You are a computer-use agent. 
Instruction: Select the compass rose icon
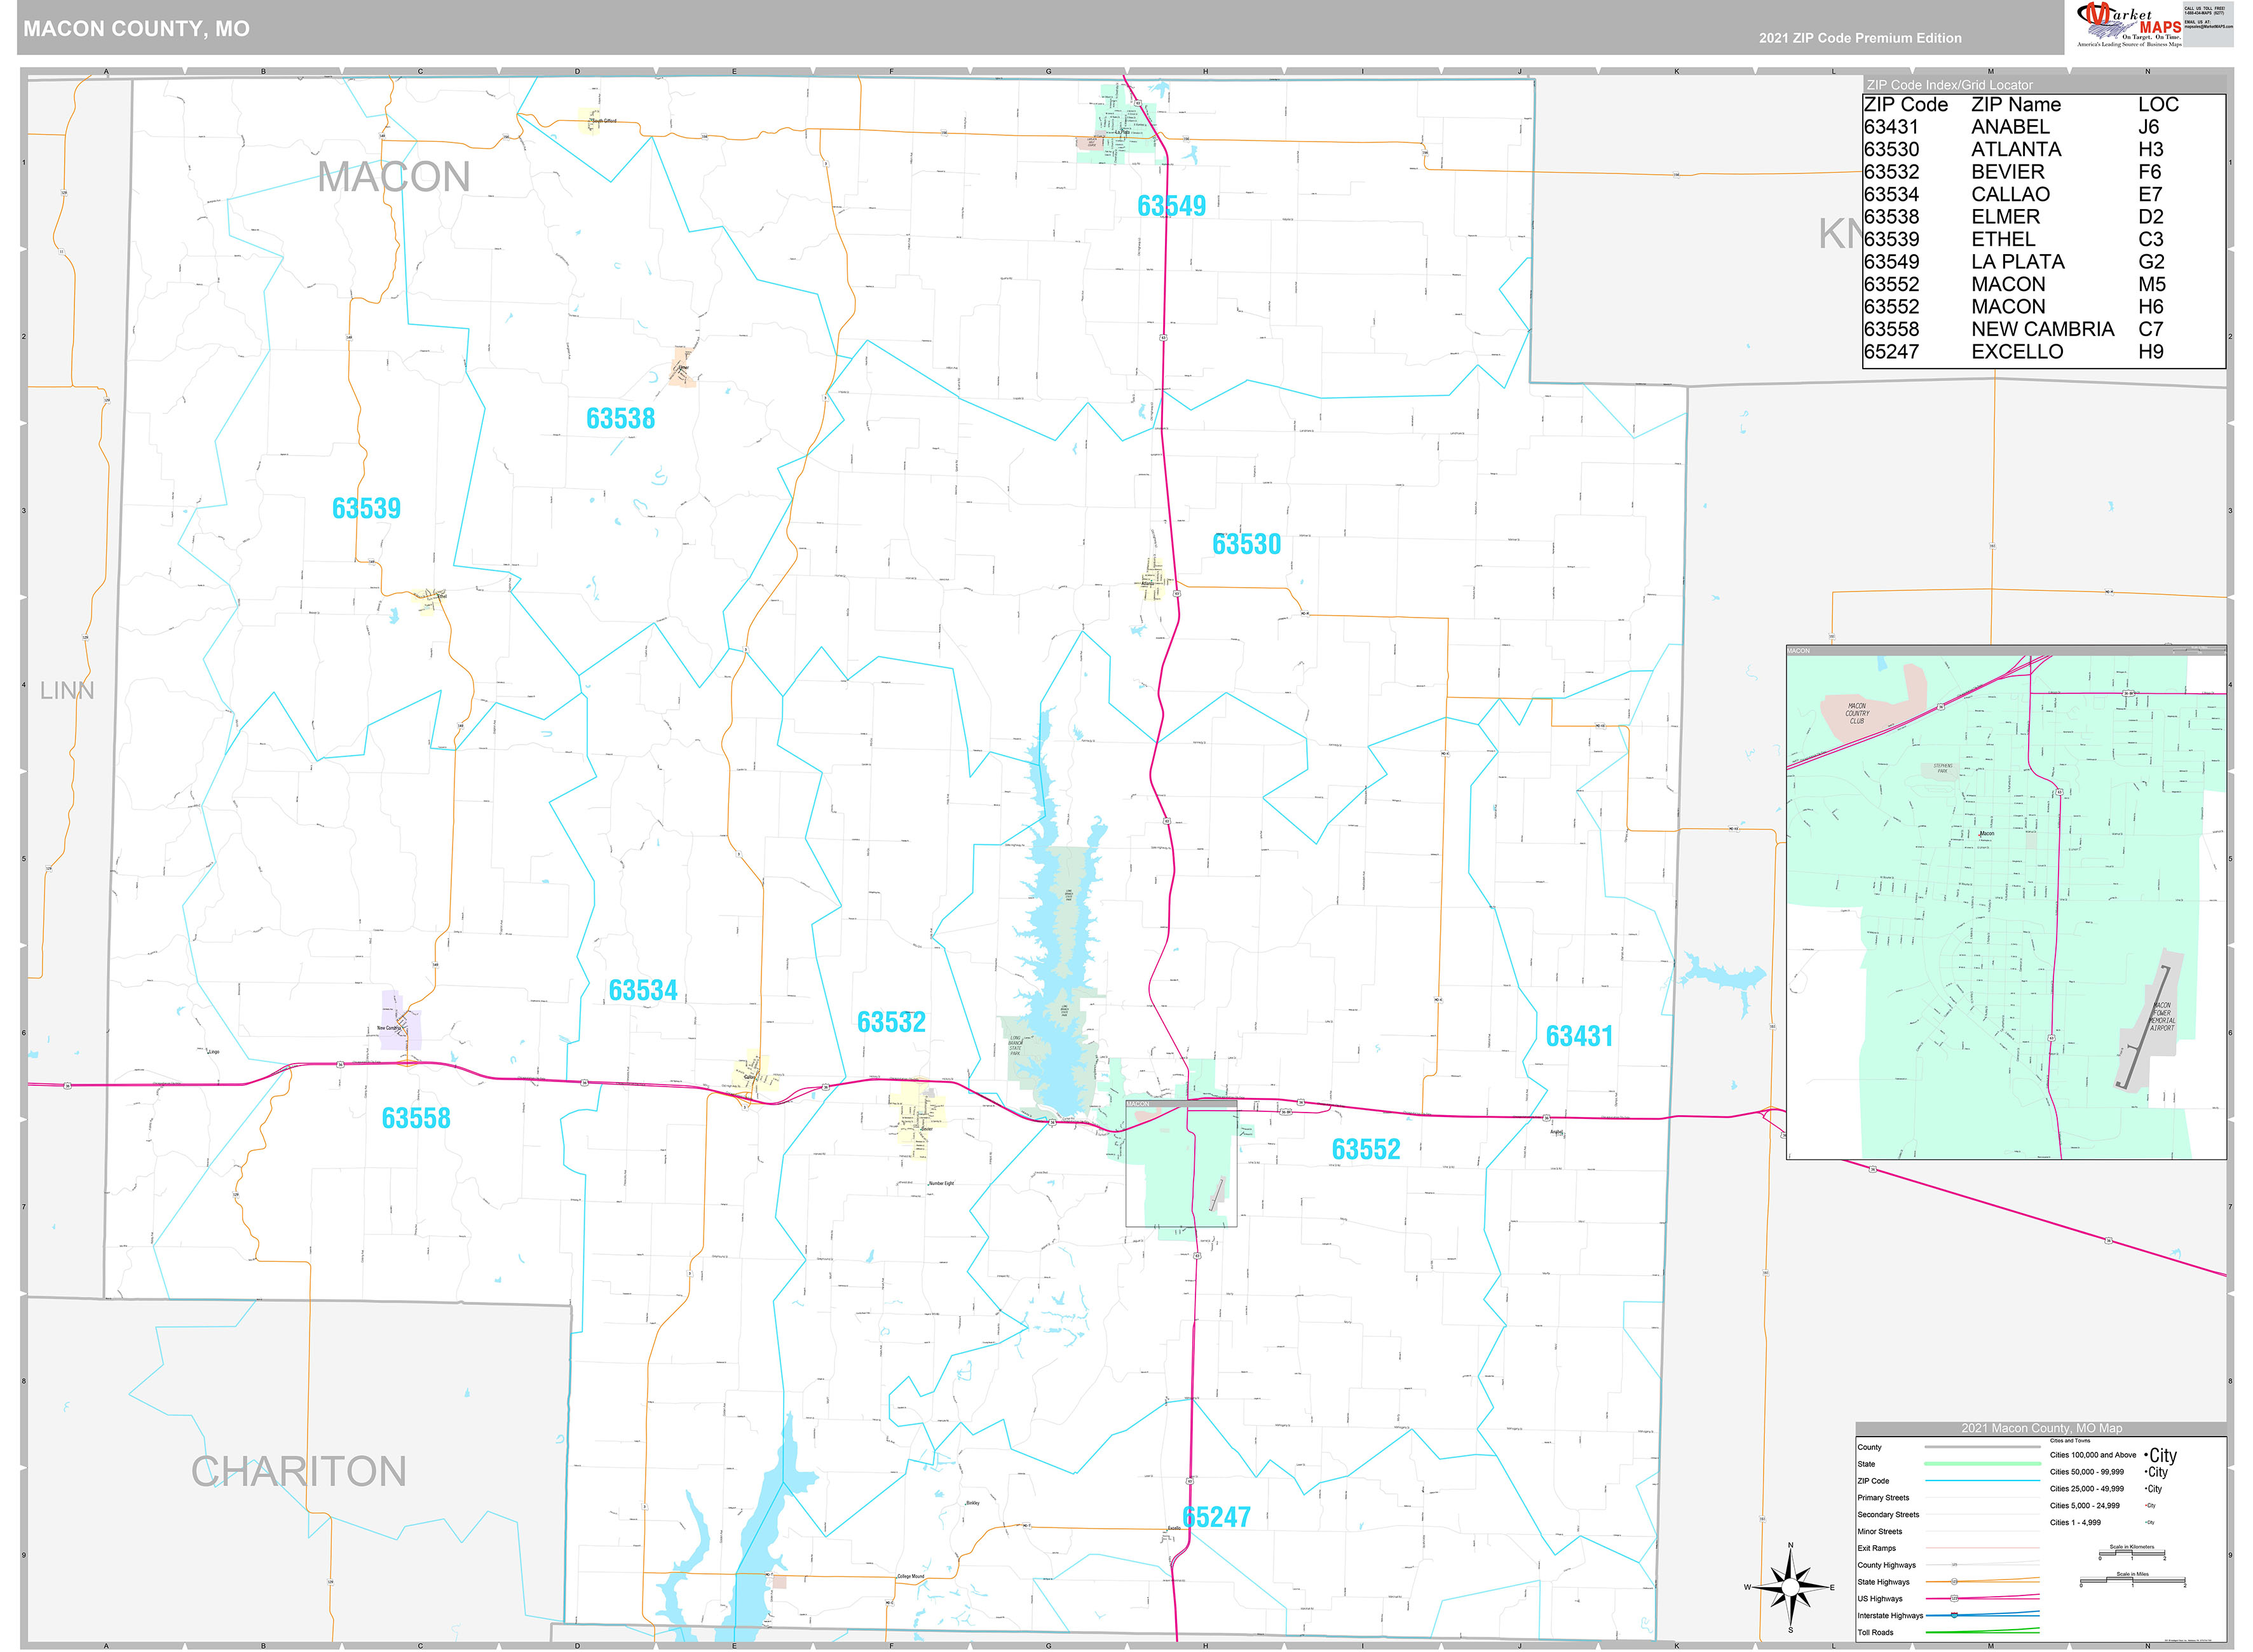(x=1790, y=1586)
